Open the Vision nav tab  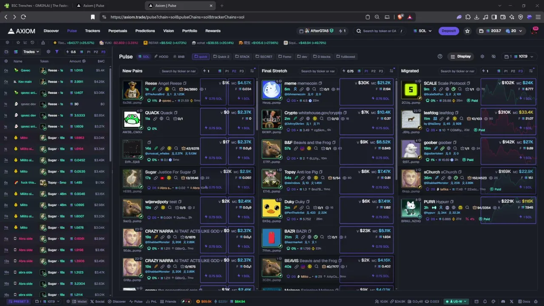(168, 31)
